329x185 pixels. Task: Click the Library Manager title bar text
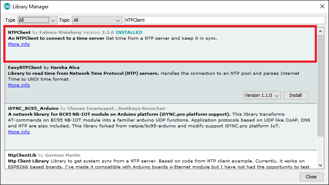coord(31,7)
